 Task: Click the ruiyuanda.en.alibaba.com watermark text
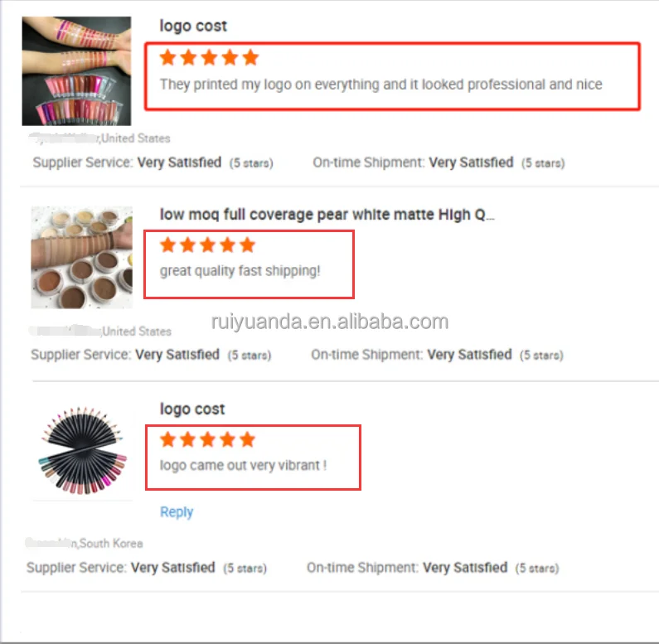pos(330,322)
